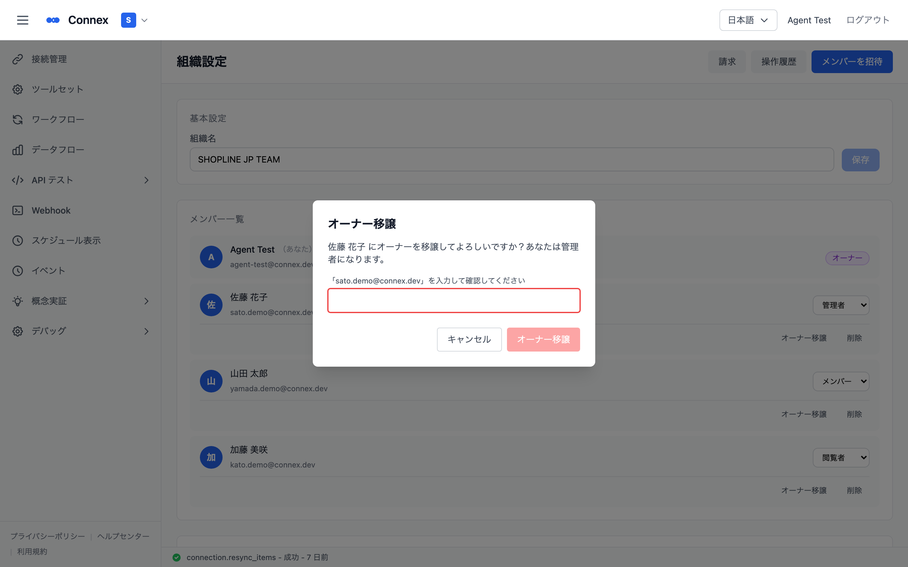Open the ヘルプセンター footer link
908x567 pixels.
tap(123, 536)
